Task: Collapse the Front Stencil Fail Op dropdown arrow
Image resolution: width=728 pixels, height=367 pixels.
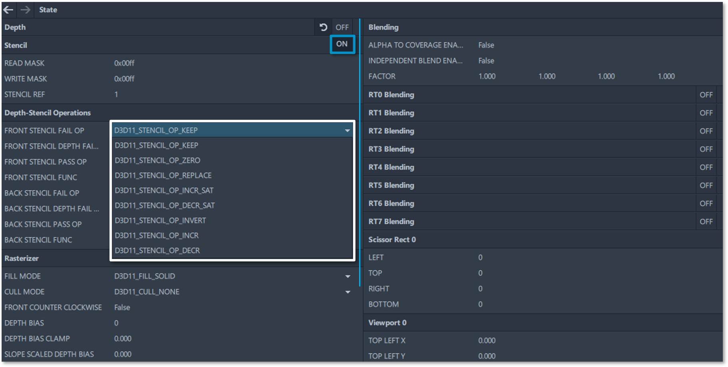Action: click(347, 130)
